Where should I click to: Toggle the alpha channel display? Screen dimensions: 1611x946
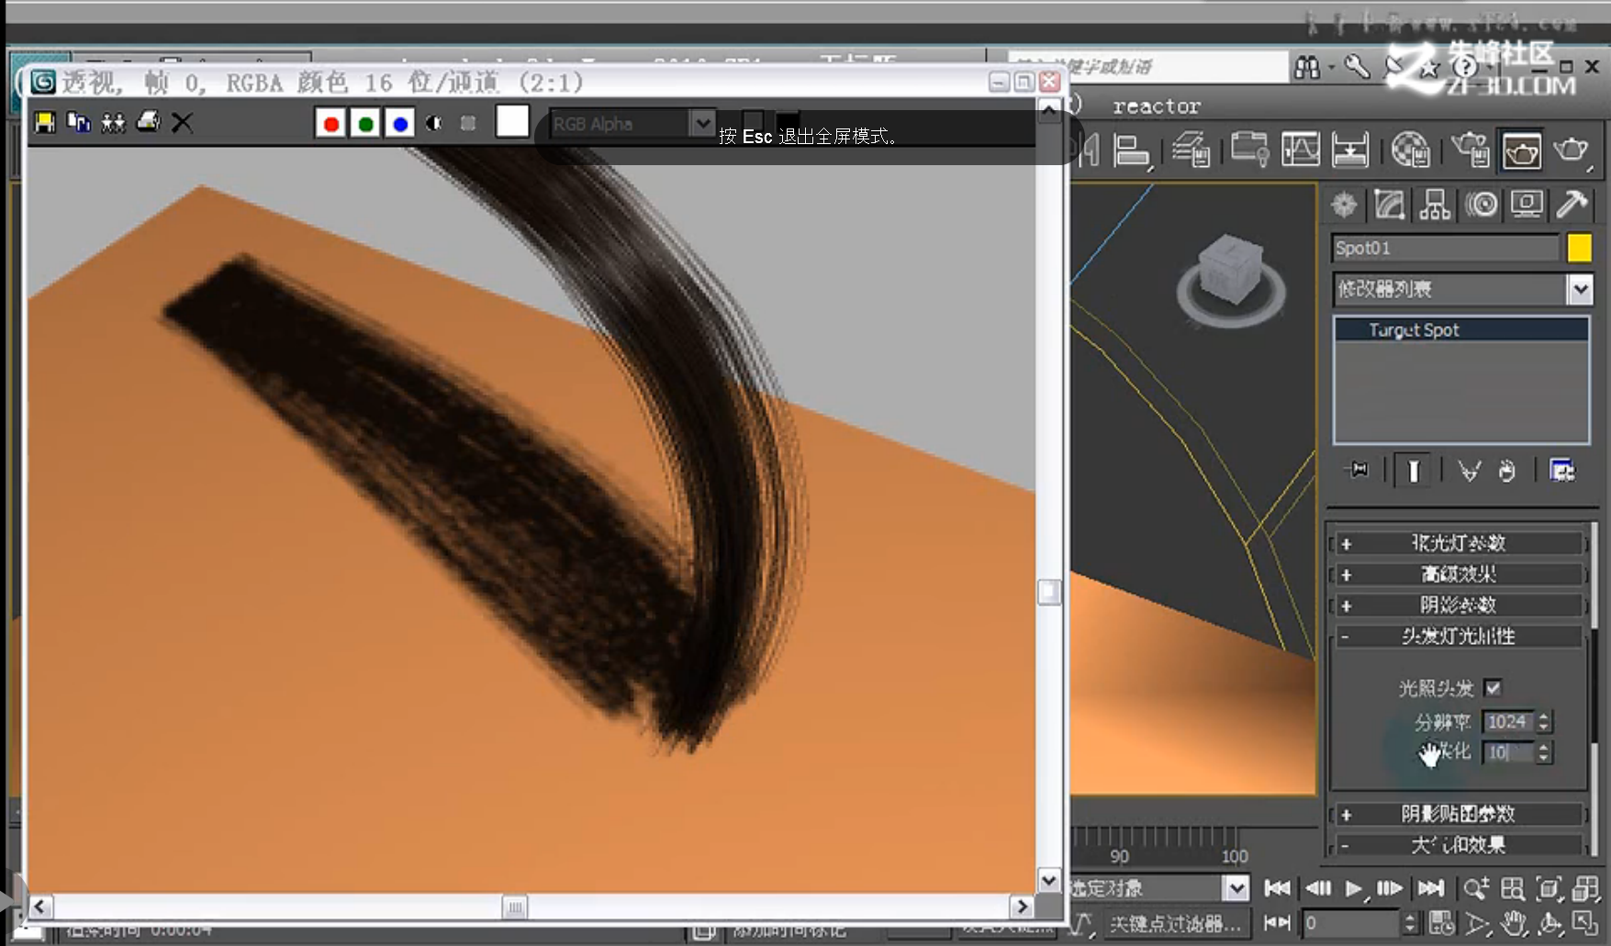coord(434,123)
